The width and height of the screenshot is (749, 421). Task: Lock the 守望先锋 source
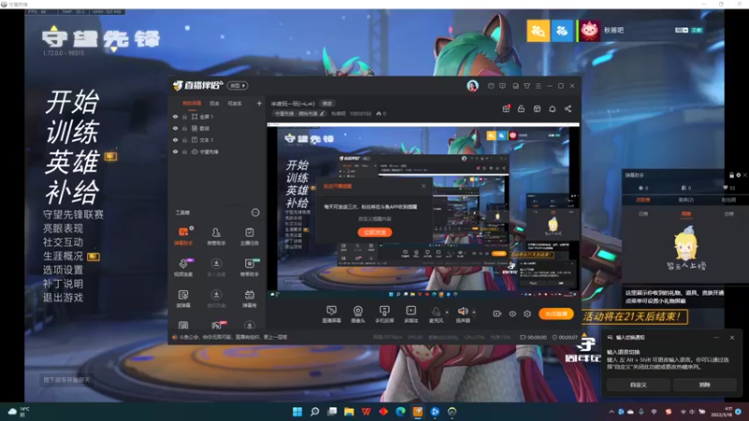184,152
